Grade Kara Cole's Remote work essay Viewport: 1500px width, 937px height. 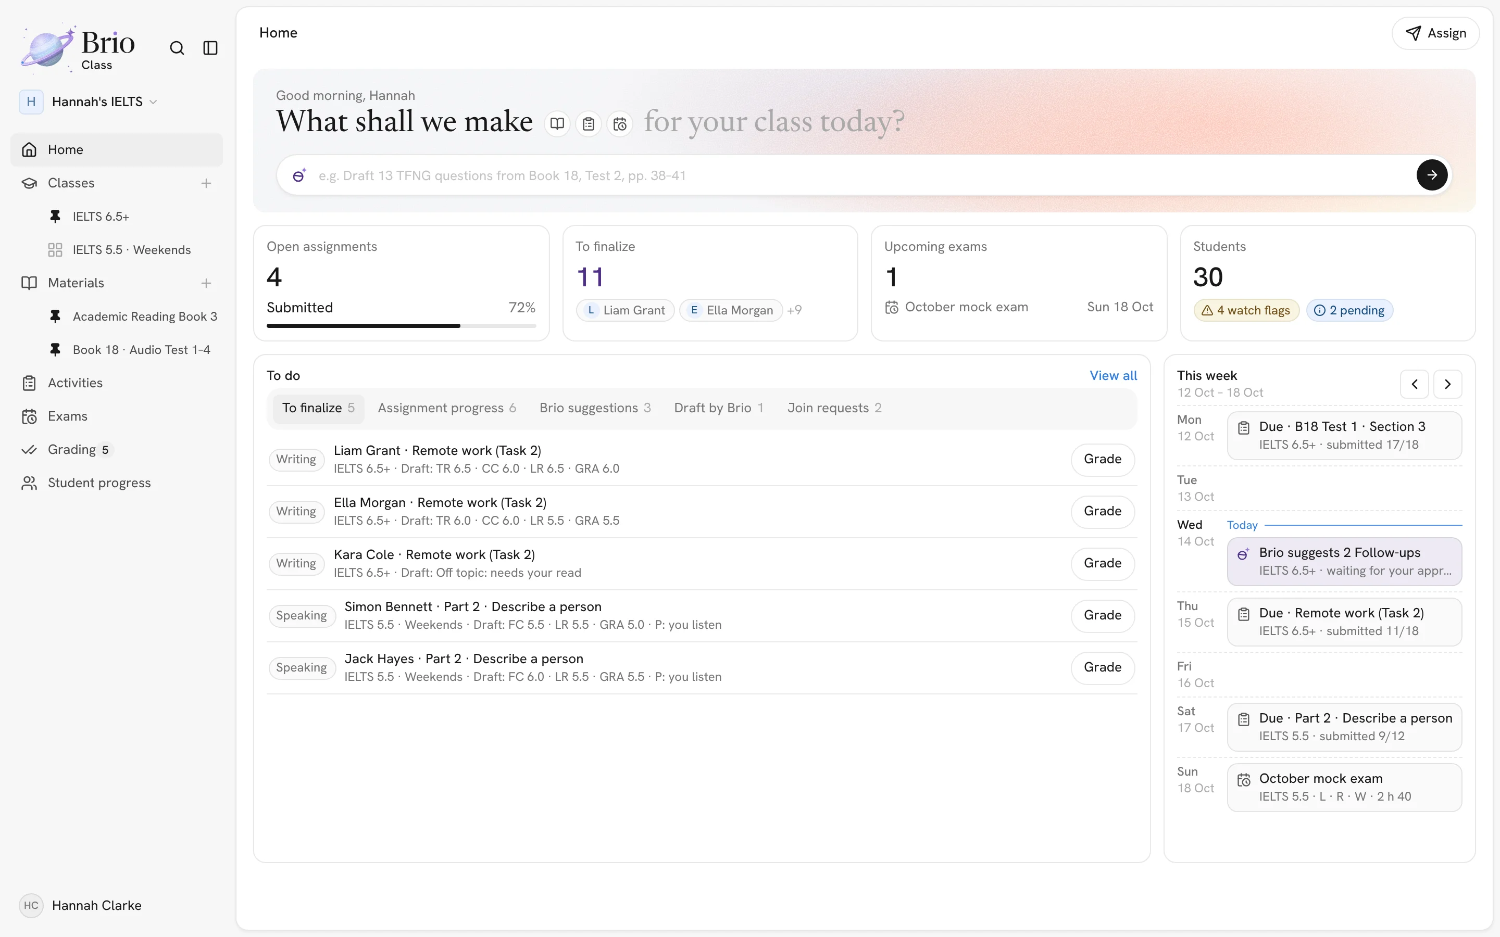click(x=1103, y=563)
